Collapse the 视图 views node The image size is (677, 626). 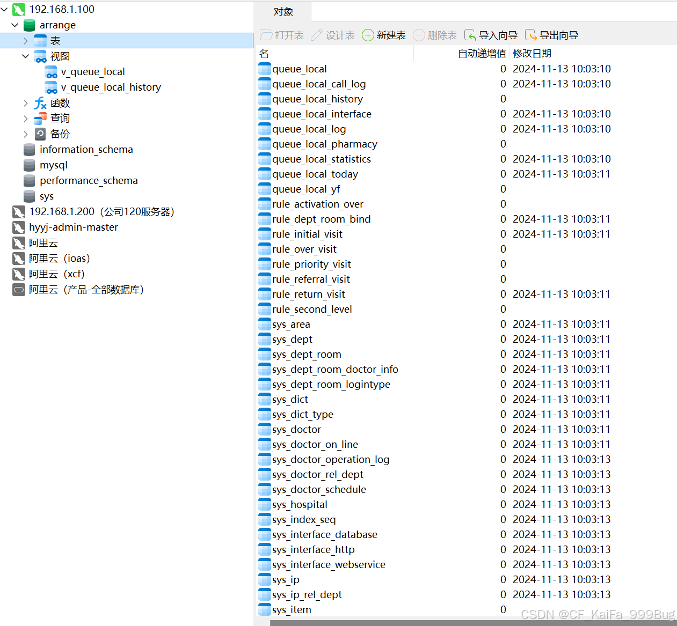point(25,56)
